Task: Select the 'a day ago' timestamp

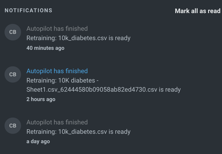Action: [38, 141]
